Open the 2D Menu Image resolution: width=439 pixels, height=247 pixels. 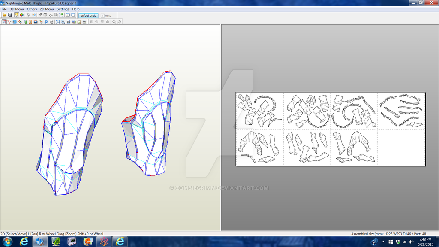click(x=47, y=9)
